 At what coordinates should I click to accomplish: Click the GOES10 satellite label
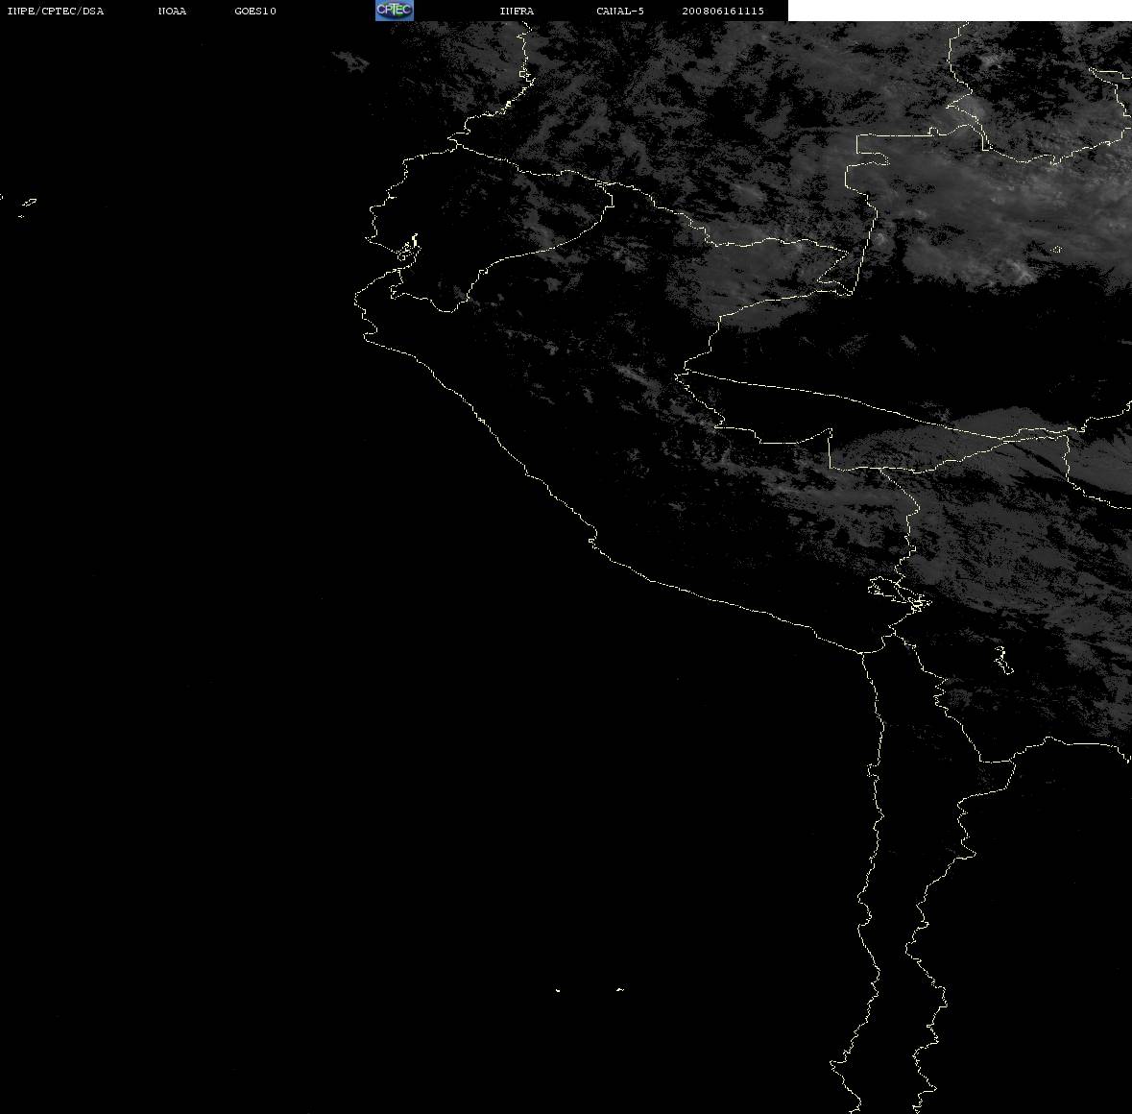pos(254,11)
